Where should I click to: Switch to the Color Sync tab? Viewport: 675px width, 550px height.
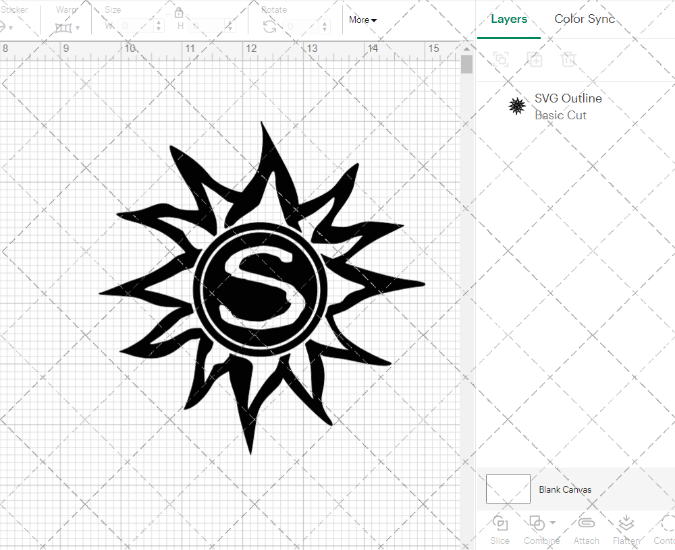coord(585,19)
